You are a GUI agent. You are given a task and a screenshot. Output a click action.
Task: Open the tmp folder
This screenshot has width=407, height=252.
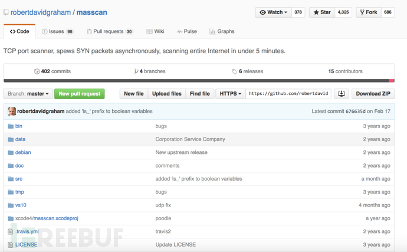(19, 192)
